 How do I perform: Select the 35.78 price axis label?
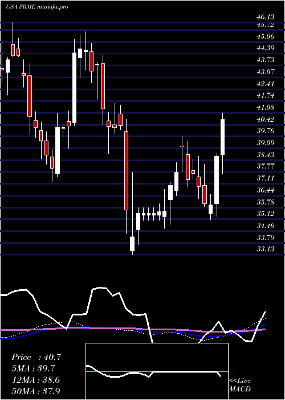(266, 202)
